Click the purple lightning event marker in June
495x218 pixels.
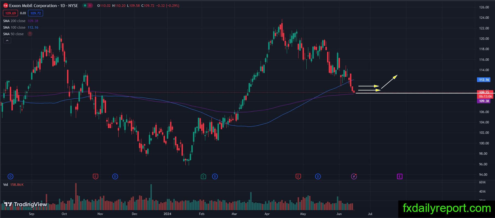pyautogui.click(x=354, y=177)
